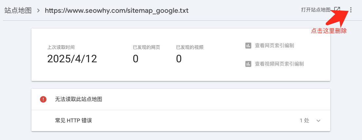
Task: Click the 2025/4/12 last read date
Action: pyautogui.click(x=72, y=59)
